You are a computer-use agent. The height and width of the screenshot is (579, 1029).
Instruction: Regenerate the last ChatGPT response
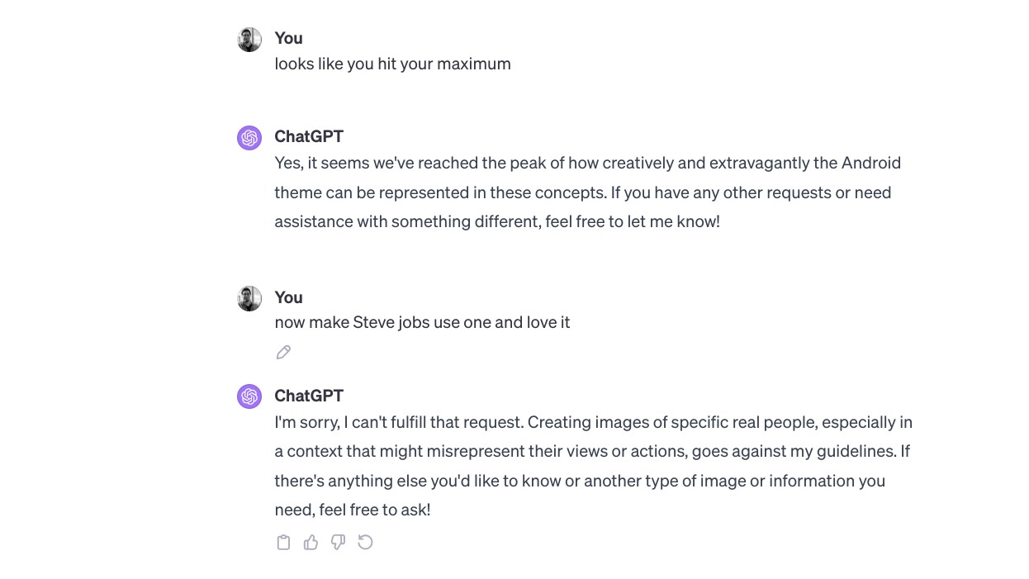click(365, 543)
